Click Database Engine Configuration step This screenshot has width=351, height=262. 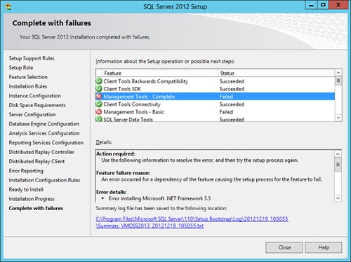pos(44,124)
